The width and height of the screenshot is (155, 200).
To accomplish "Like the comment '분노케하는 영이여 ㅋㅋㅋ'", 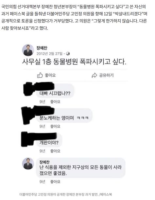I will 55,126.
